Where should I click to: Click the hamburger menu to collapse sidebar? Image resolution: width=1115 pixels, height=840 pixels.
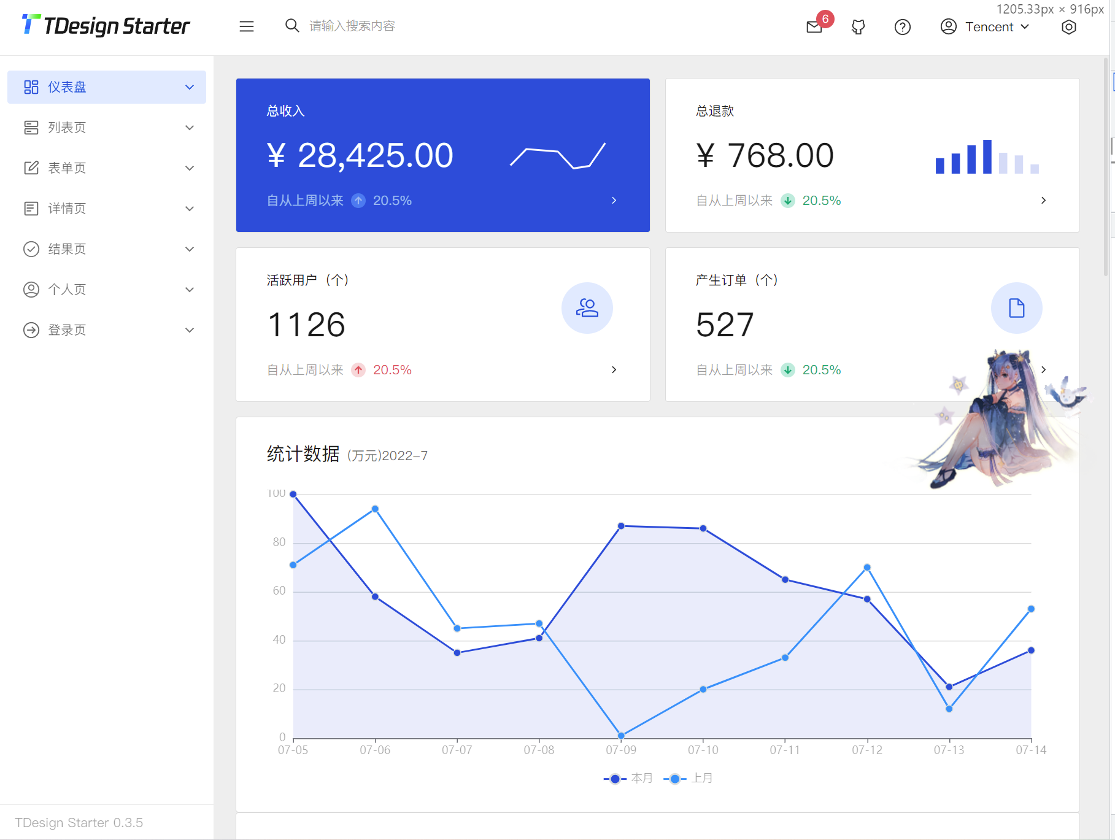point(247,26)
